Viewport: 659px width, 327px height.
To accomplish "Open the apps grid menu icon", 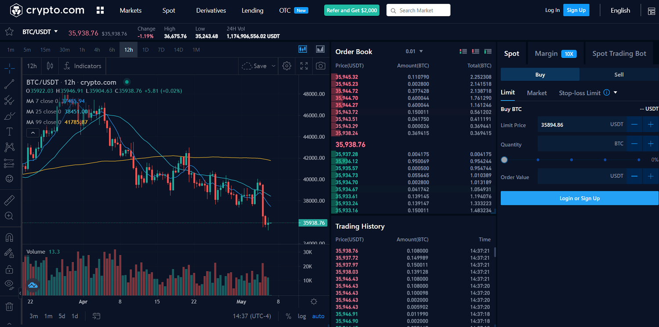I will [x=100, y=10].
